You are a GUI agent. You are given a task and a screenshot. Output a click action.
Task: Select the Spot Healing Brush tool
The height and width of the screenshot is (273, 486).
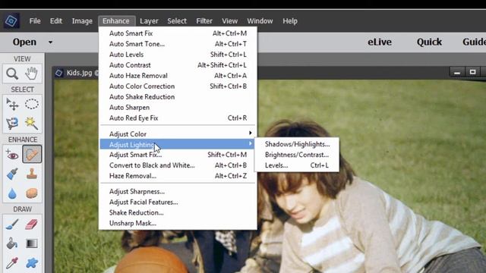click(x=32, y=154)
